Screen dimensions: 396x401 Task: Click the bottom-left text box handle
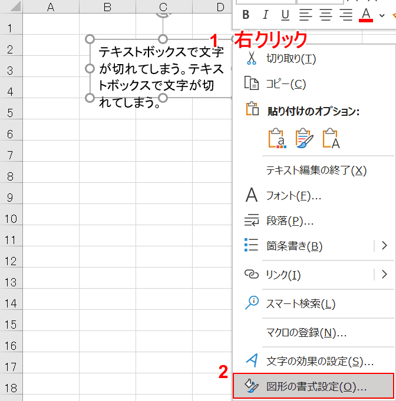(x=90, y=98)
